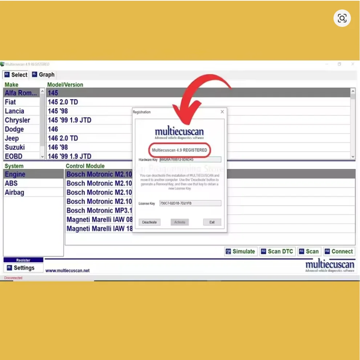
Task: Click the Simulate button
Action: [240, 251]
